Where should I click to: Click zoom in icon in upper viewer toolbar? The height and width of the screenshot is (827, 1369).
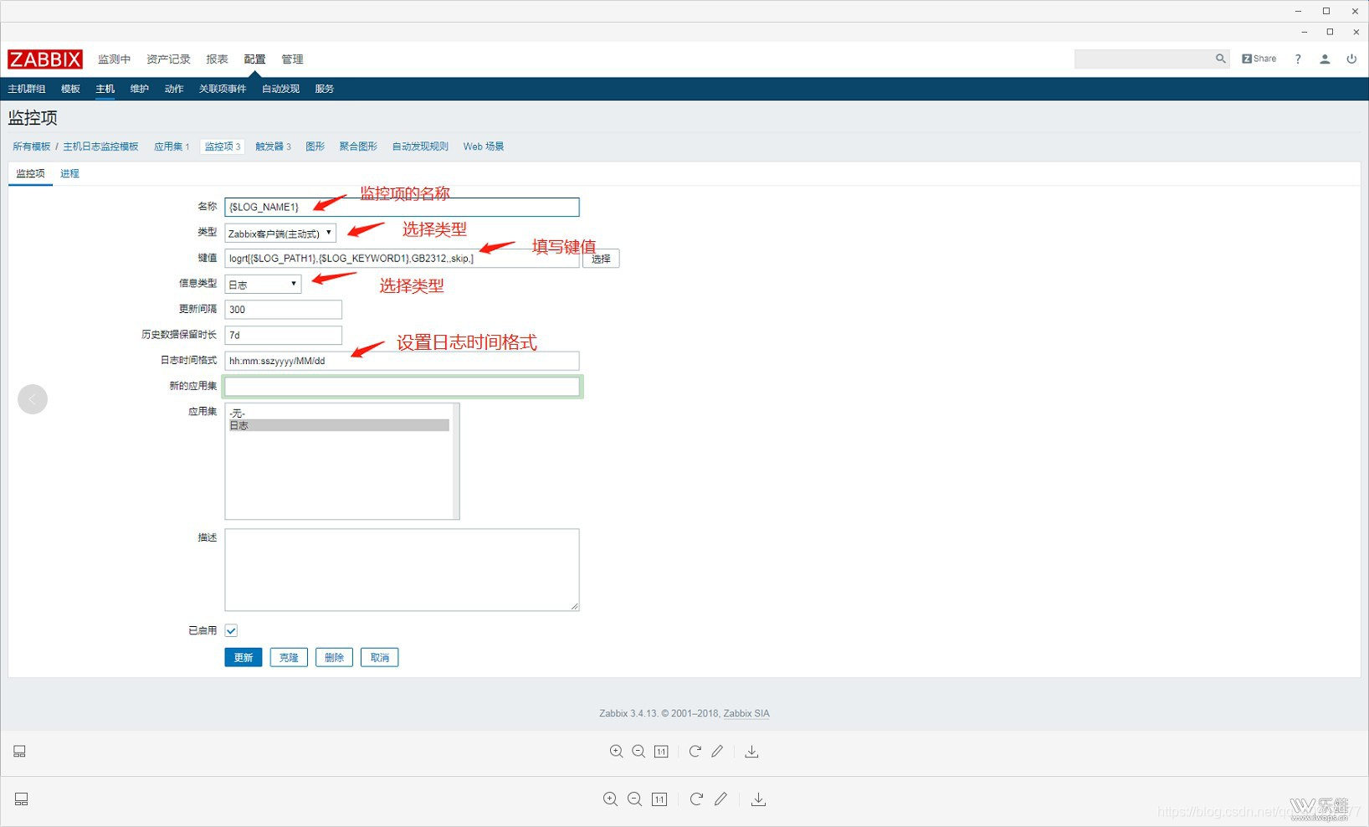click(617, 752)
